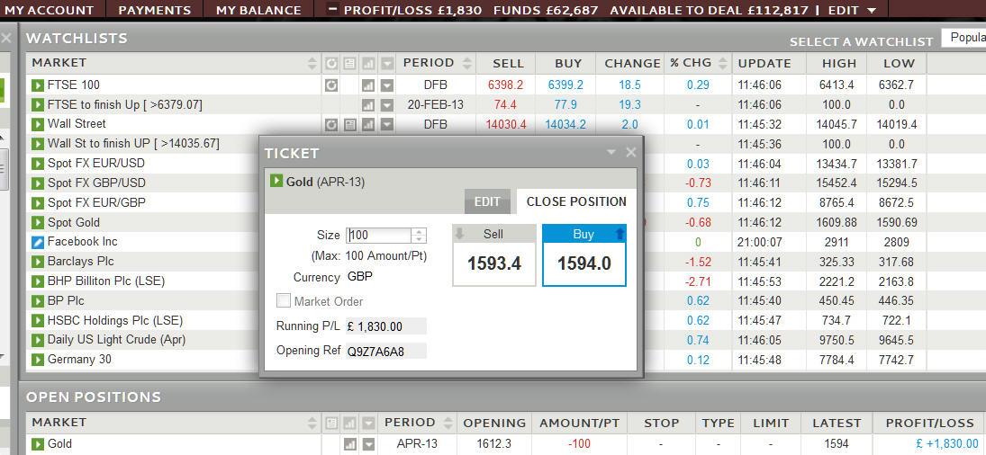Click the green arrow beside Barclays Plc
This screenshot has height=455, width=986.
point(38,262)
